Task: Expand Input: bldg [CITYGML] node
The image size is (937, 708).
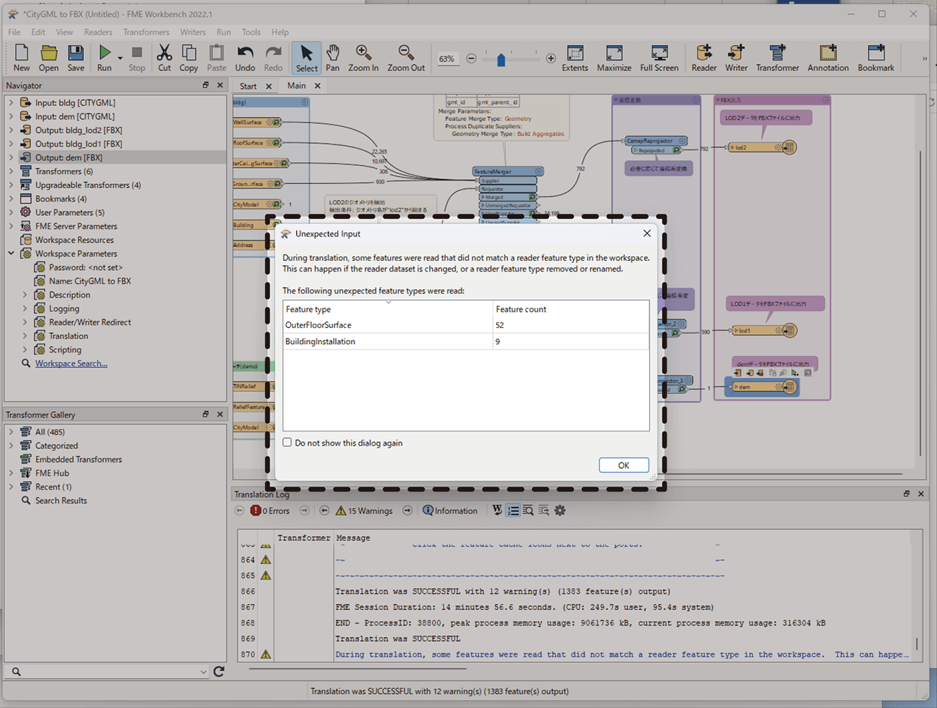Action: pos(11,103)
